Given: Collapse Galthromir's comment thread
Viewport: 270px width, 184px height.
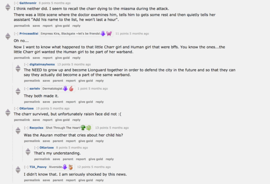Looking at the screenshot, I should 16,3.
